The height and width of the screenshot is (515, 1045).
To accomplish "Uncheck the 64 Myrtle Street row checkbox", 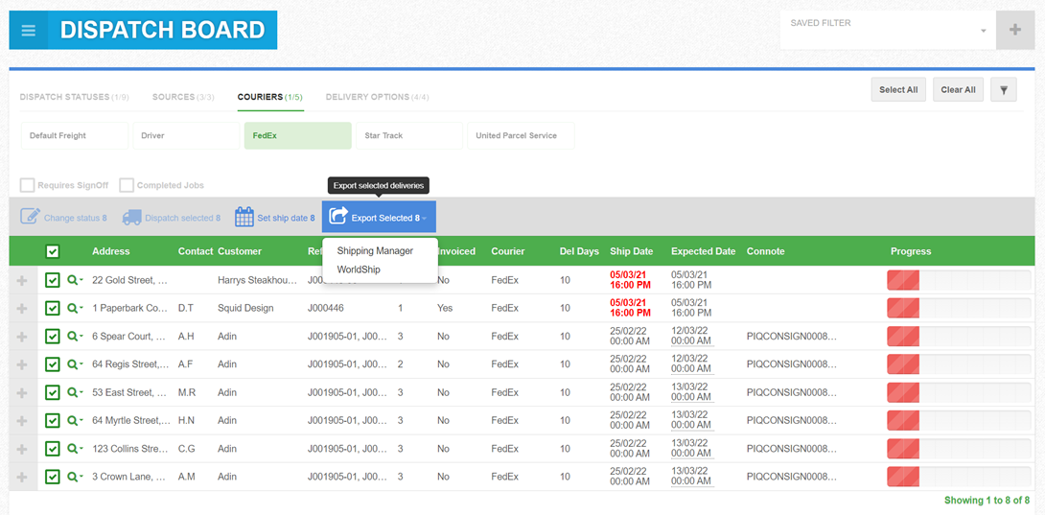I will click(53, 420).
